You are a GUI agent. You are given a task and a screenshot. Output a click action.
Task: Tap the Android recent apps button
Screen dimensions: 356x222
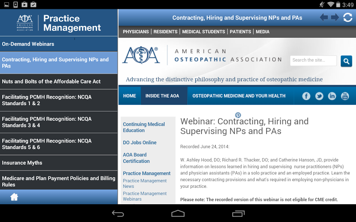[x=238, y=214]
